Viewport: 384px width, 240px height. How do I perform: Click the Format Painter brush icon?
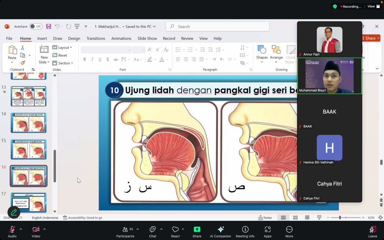[x=22, y=63]
